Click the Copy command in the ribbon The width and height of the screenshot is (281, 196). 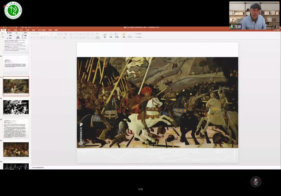10,35
